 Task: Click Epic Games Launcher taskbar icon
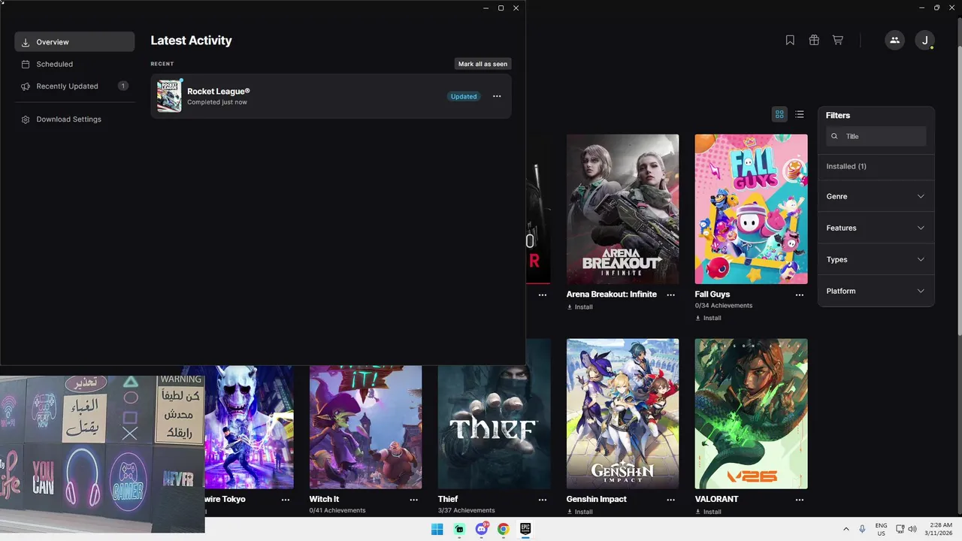[526, 529]
